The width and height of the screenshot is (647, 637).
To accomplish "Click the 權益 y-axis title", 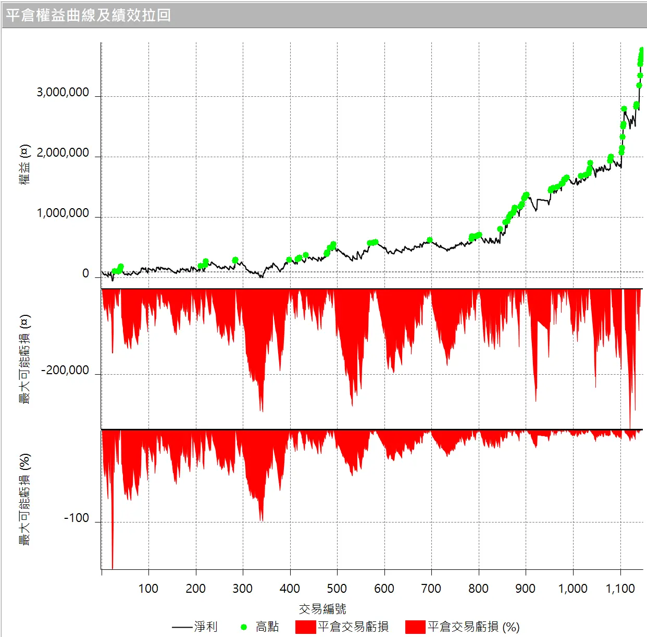I will click(24, 165).
